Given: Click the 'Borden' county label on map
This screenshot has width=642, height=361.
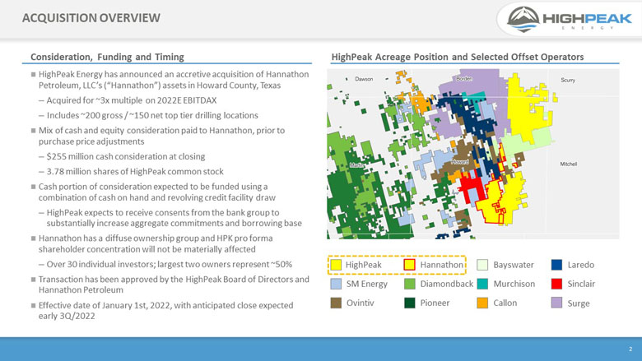Looking at the screenshot, I should tap(464, 78).
